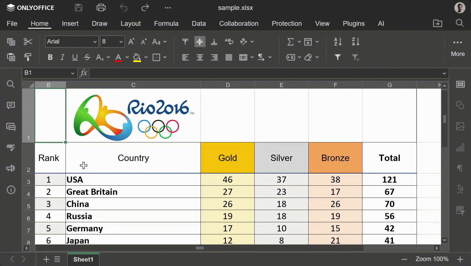
Task: Open Feedback and support megaphone icon
Action: coord(11,168)
